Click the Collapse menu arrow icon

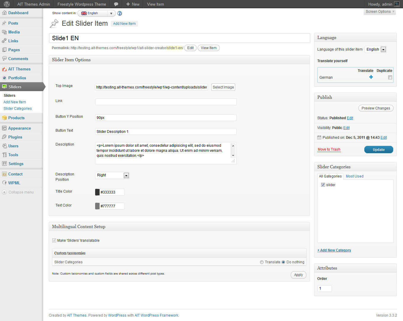coord(4,192)
